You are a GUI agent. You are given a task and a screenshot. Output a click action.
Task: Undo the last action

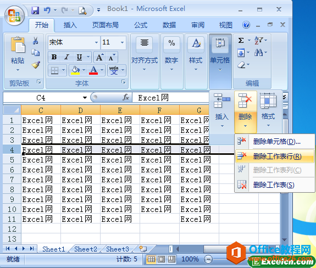(47, 10)
